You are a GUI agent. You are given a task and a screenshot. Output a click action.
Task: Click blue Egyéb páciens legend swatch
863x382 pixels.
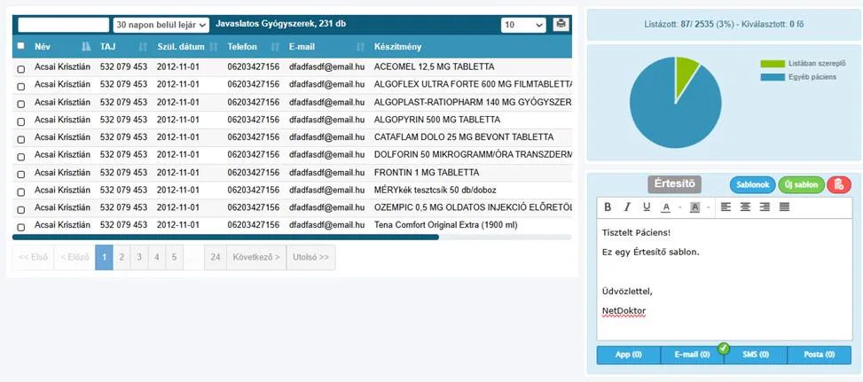pos(773,77)
